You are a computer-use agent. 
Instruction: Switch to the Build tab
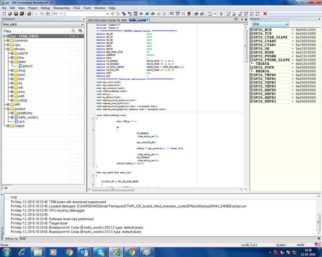pos(23,238)
